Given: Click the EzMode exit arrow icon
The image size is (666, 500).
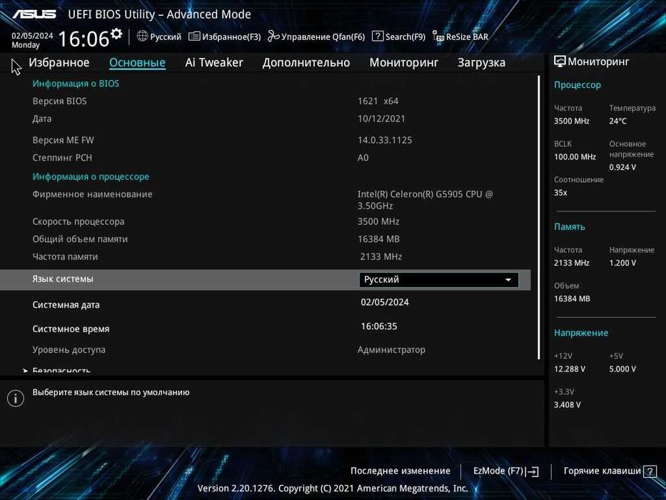Looking at the screenshot, I should (x=533, y=471).
